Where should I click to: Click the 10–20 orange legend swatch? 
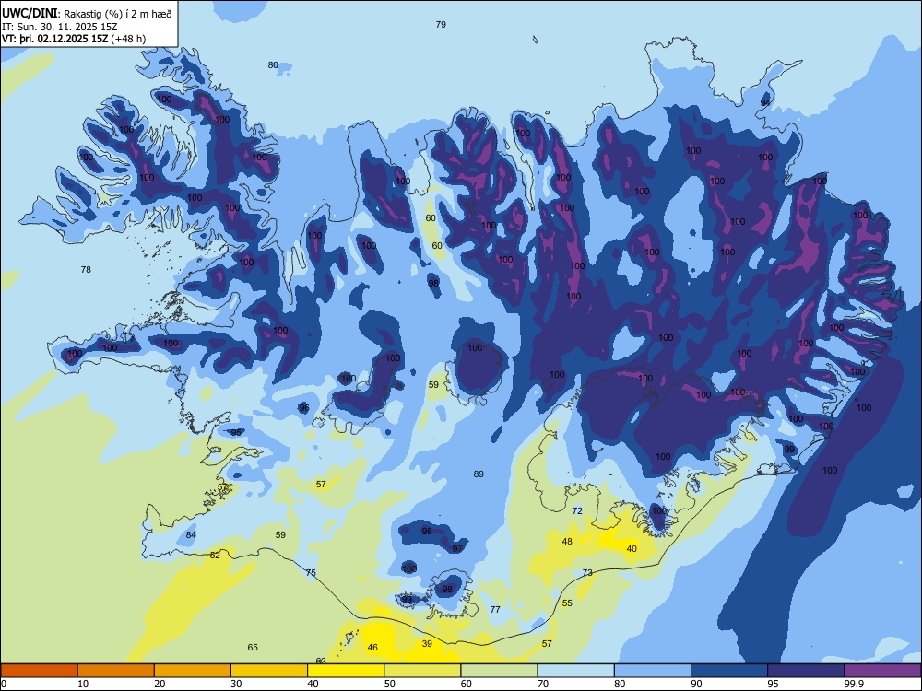[x=116, y=671]
